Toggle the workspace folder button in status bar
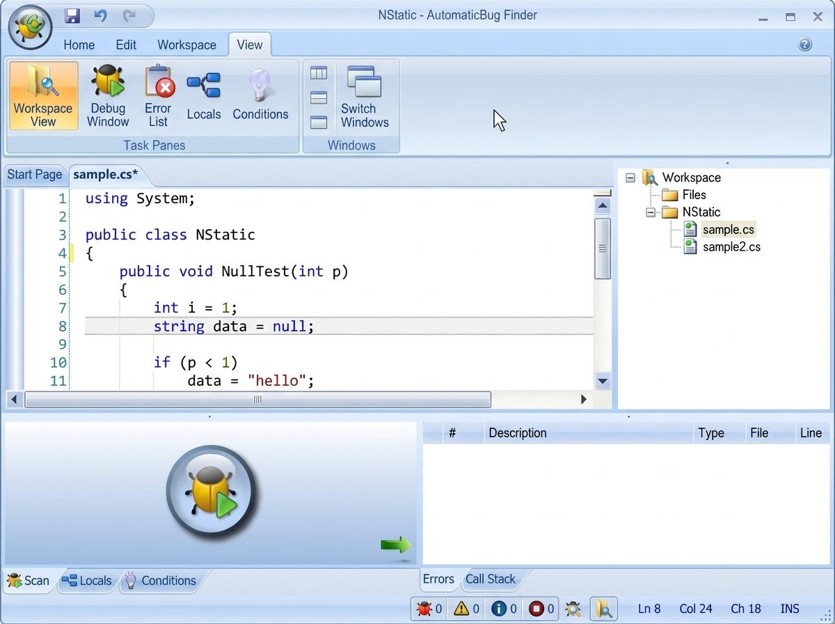The image size is (835, 624). click(x=604, y=609)
